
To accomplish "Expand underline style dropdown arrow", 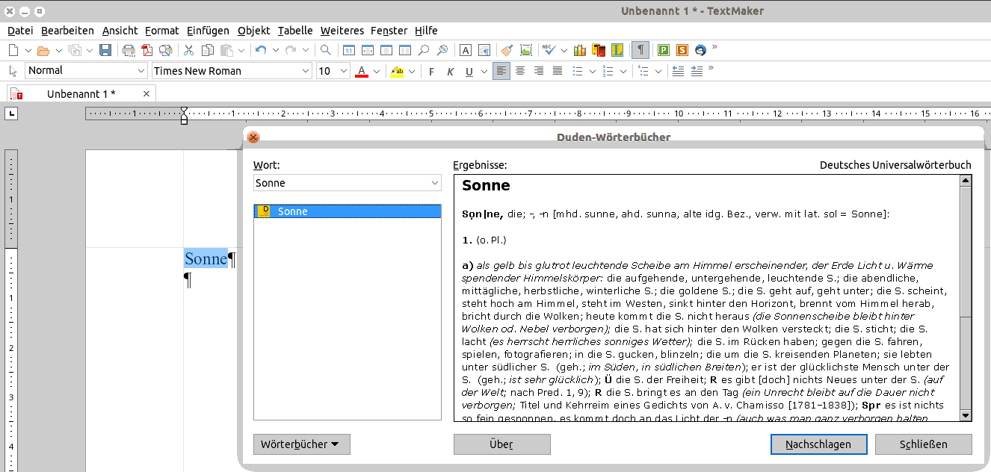I will click(484, 72).
